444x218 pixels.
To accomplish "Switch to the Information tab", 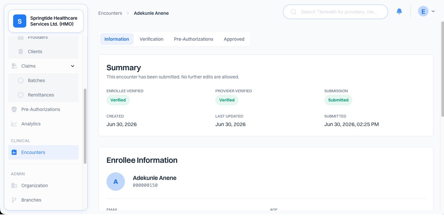I will point(117,39).
